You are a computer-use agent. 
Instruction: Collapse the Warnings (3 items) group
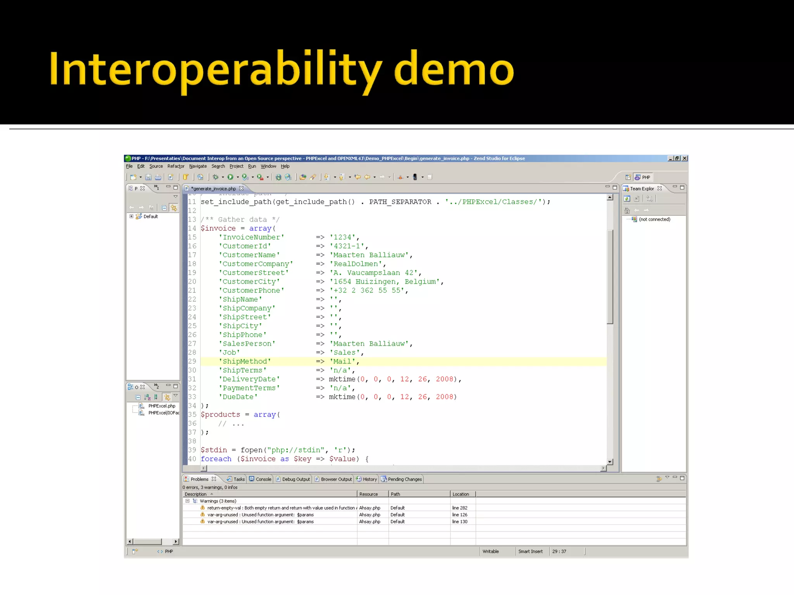pyautogui.click(x=188, y=501)
